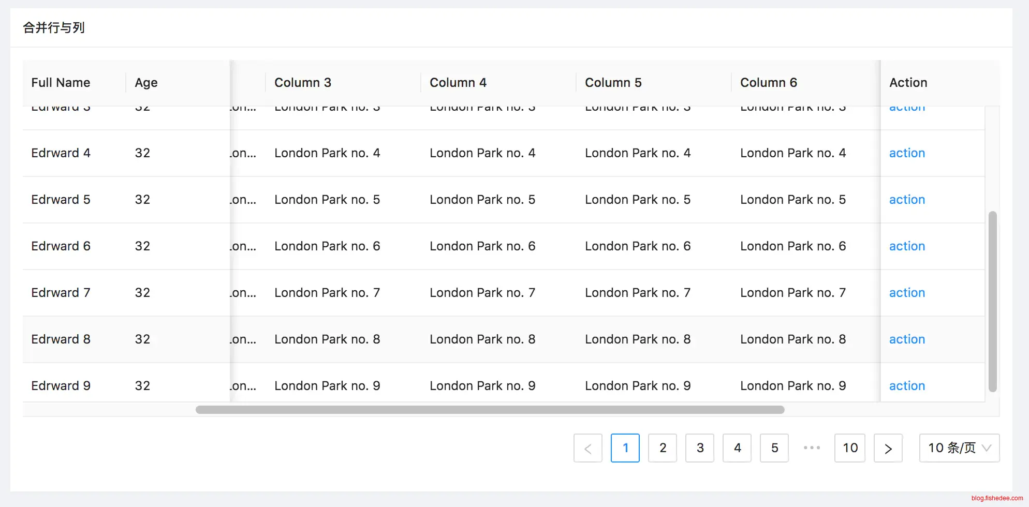The width and height of the screenshot is (1029, 507).
Task: Switch to page 3
Action: click(700, 448)
